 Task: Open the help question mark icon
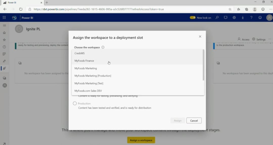[x=251, y=18]
